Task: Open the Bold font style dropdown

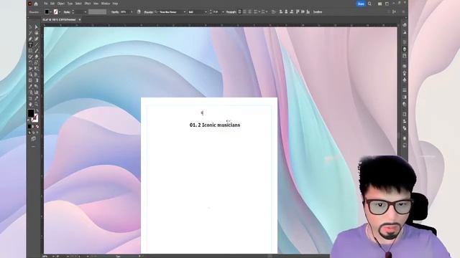Action: point(206,12)
